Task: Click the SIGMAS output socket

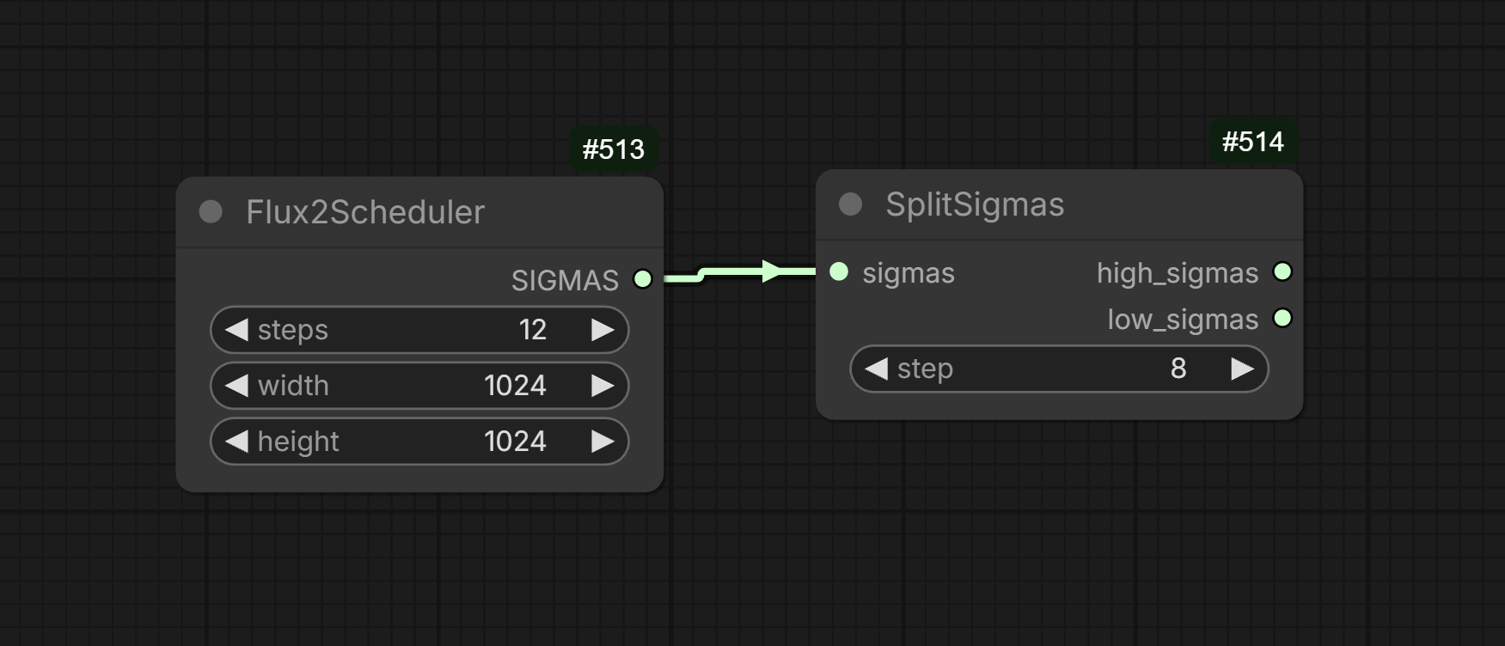Action: [x=643, y=279]
